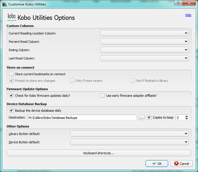
Task: Decrease Copies to keep using down arrow
Action: tap(186, 119)
